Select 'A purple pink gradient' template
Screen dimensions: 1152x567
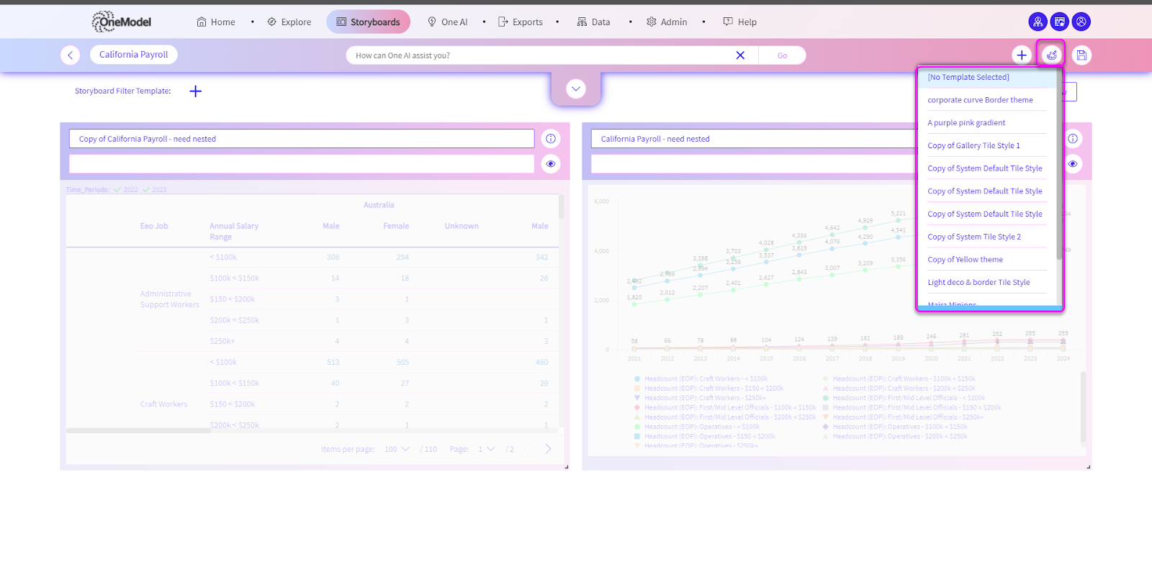coord(966,123)
